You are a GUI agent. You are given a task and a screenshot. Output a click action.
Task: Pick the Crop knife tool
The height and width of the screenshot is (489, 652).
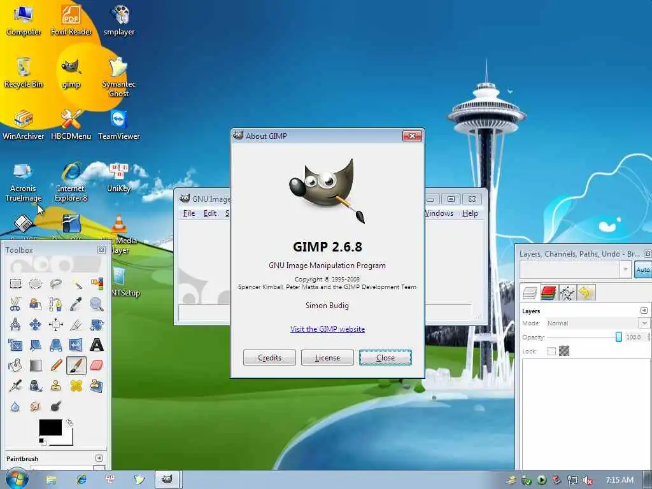(76, 324)
